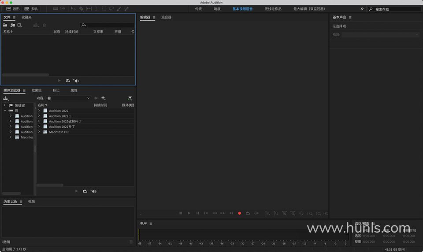
Task: Toggle Auto-play in Media Browser preview
Action: pos(93,191)
